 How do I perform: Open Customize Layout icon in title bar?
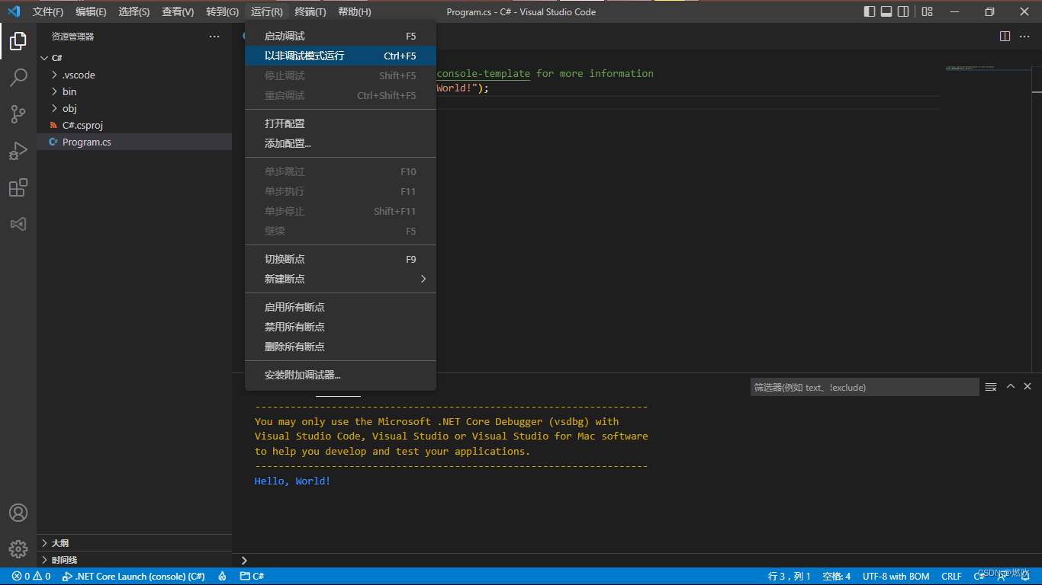pyautogui.click(x=927, y=11)
